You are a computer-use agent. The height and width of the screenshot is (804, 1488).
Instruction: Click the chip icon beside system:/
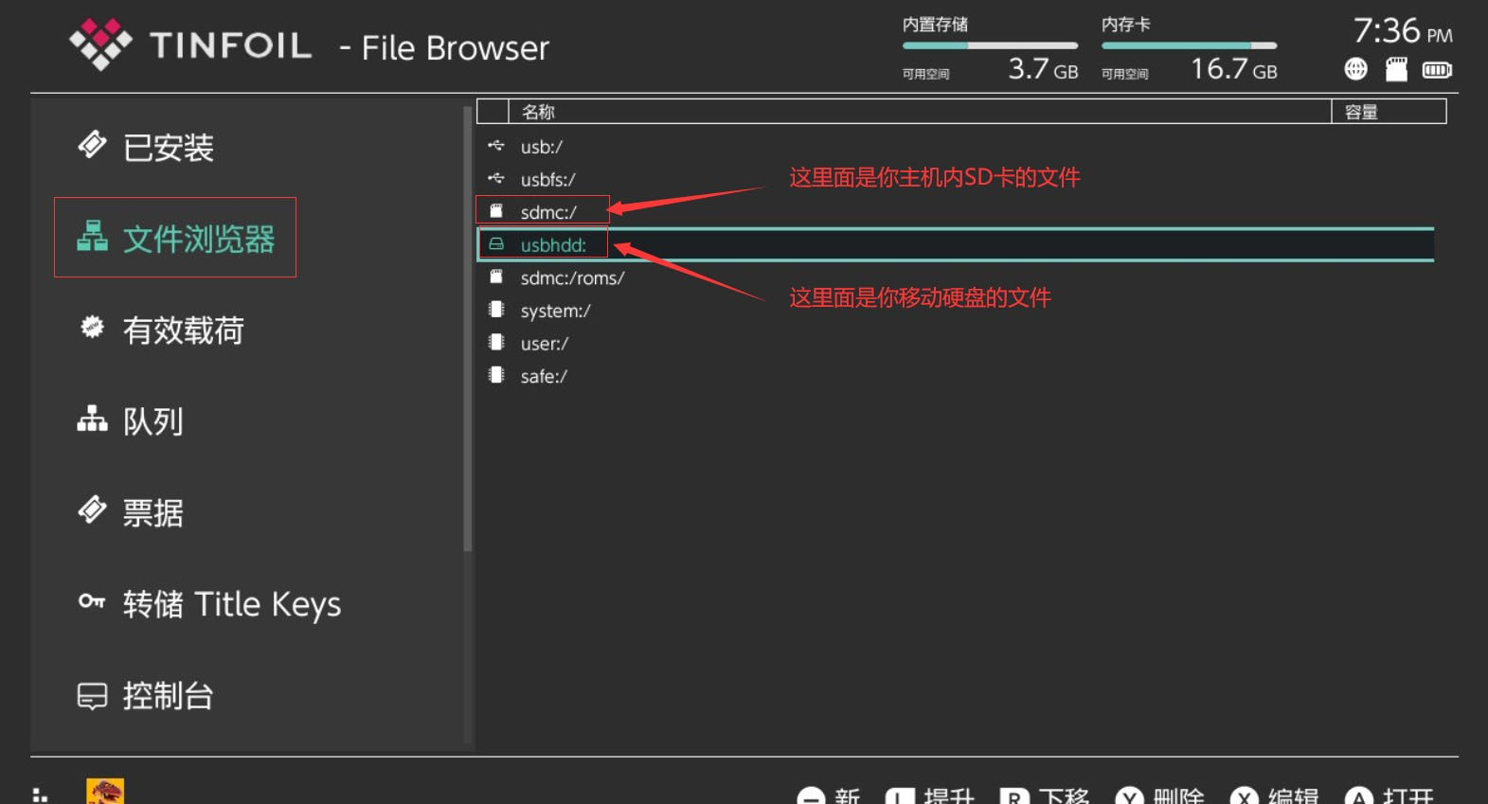(496, 309)
